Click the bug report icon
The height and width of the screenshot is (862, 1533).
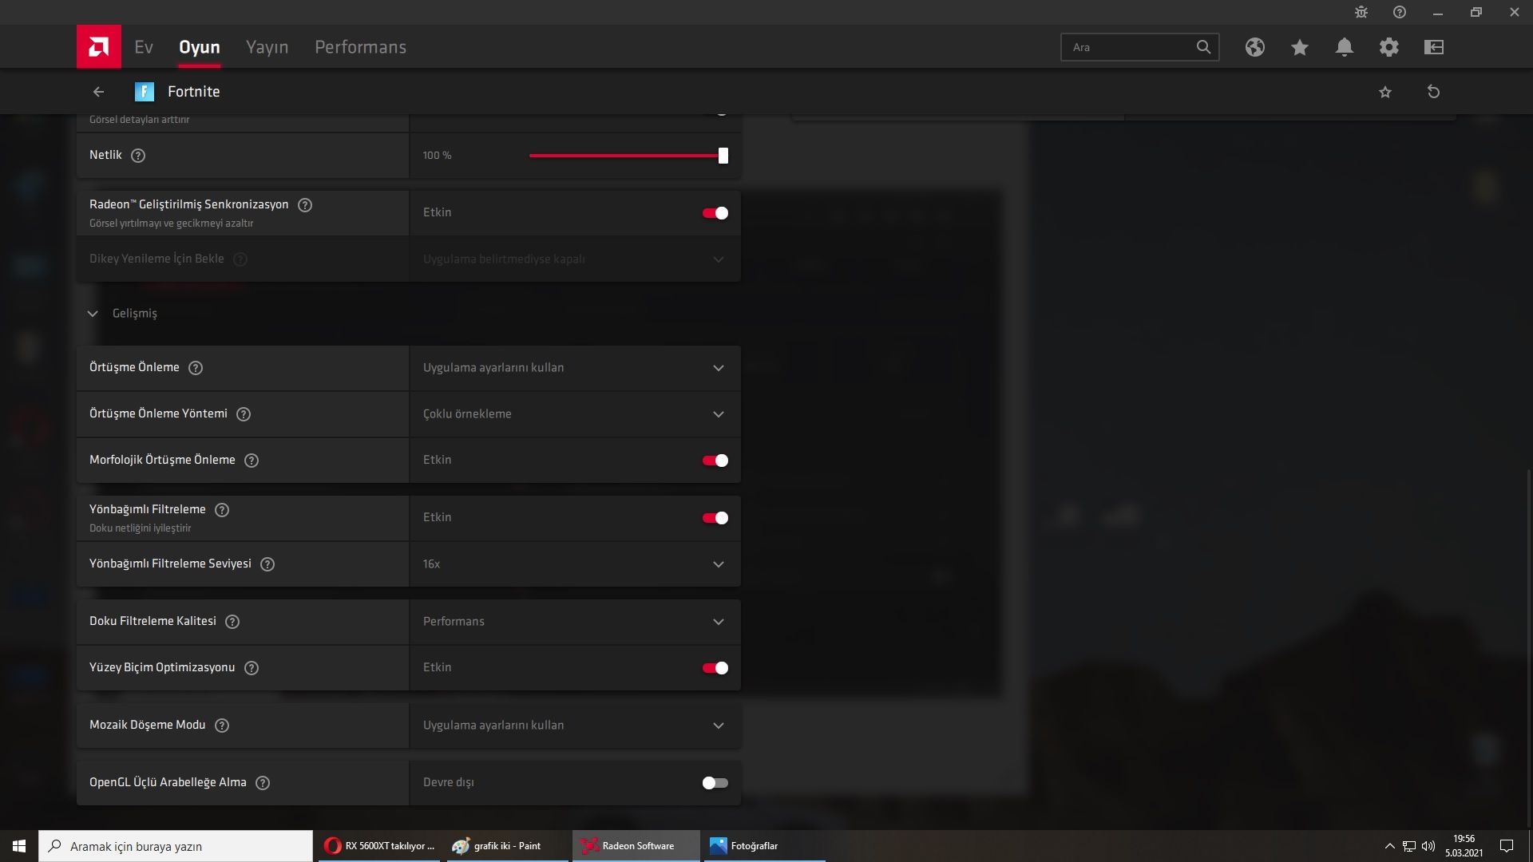[x=1361, y=12]
